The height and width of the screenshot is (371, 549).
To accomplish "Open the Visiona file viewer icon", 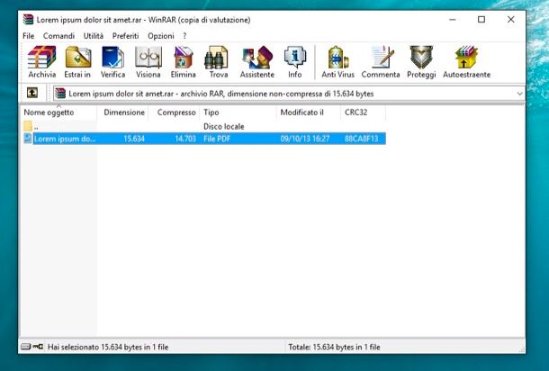I will (x=148, y=61).
